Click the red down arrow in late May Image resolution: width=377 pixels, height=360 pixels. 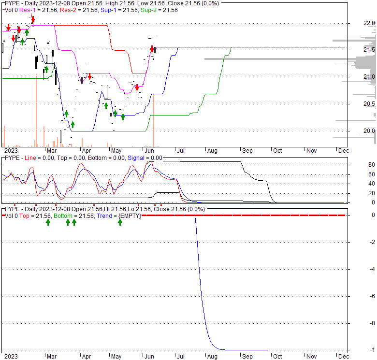point(137,87)
